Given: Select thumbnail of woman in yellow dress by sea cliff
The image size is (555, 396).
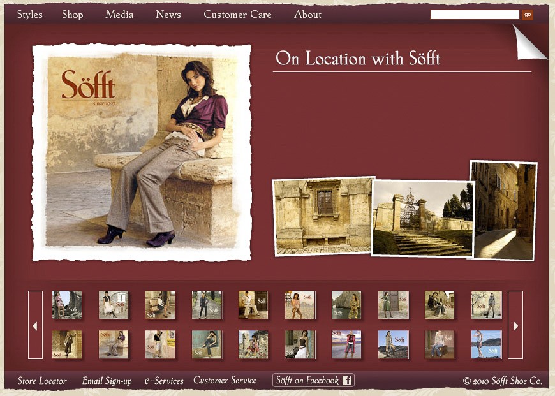Looking at the screenshot, I should click(346, 305).
